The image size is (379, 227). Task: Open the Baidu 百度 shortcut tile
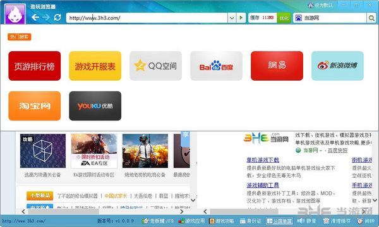click(216, 66)
